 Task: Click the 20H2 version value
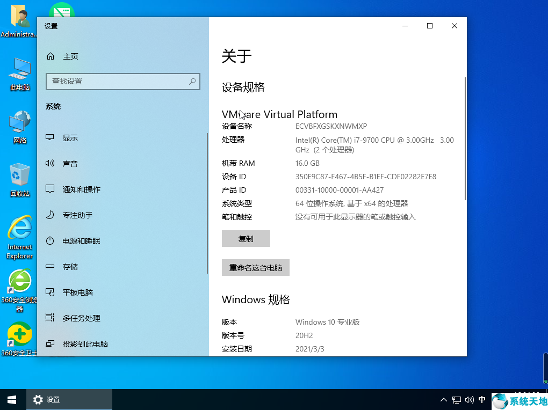(x=304, y=335)
